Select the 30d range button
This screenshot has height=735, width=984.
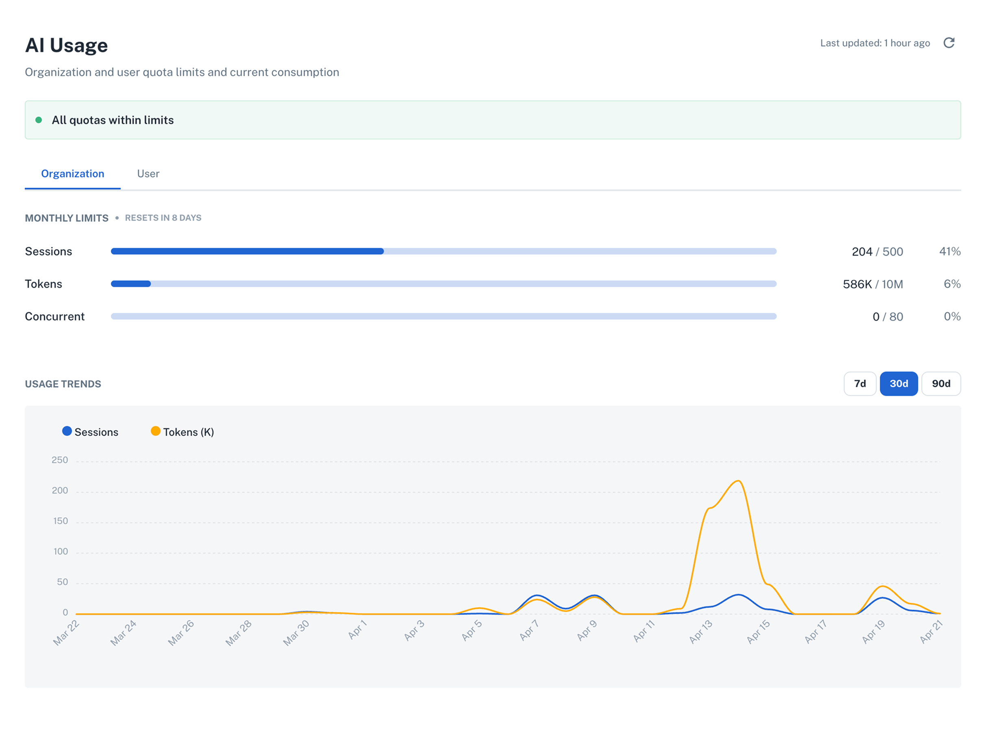click(x=899, y=383)
